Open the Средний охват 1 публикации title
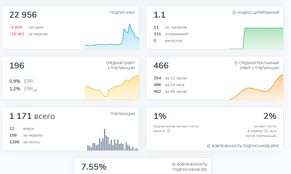291x174 pixels. (121, 65)
